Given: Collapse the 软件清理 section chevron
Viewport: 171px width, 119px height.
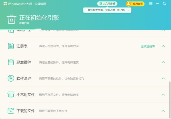Looking at the screenshot, I should click(x=163, y=78).
